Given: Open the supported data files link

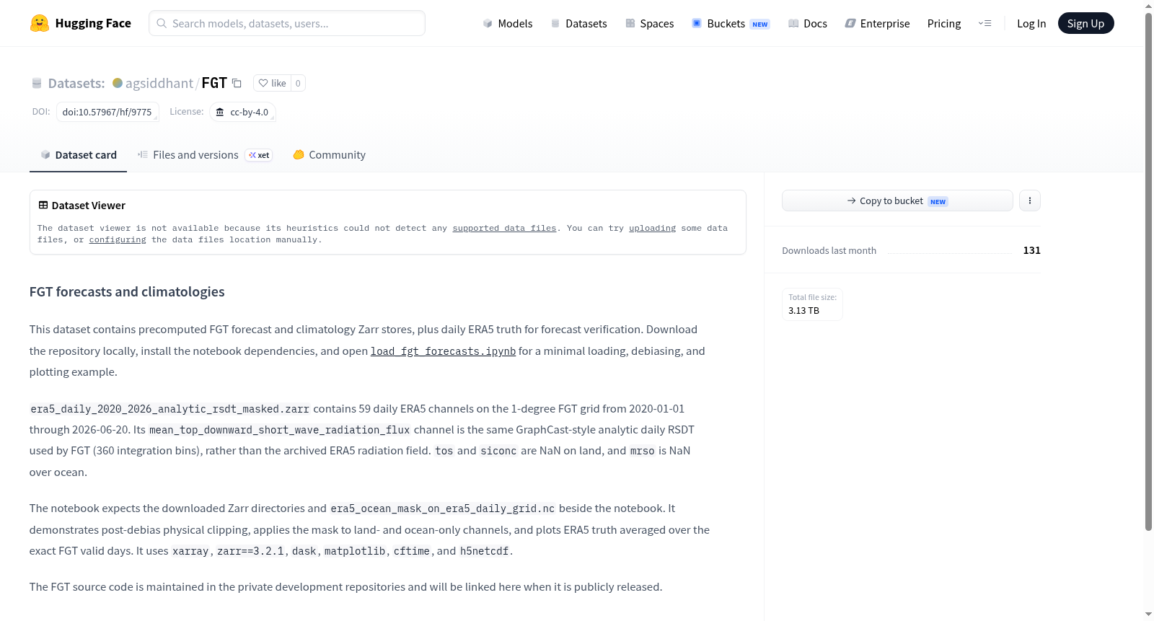Looking at the screenshot, I should coord(504,228).
